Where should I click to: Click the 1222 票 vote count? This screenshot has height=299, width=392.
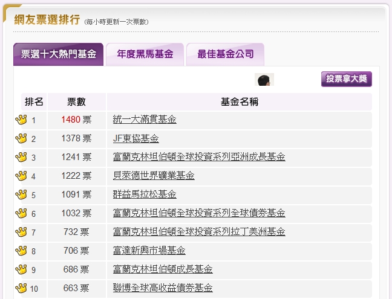tap(76, 176)
